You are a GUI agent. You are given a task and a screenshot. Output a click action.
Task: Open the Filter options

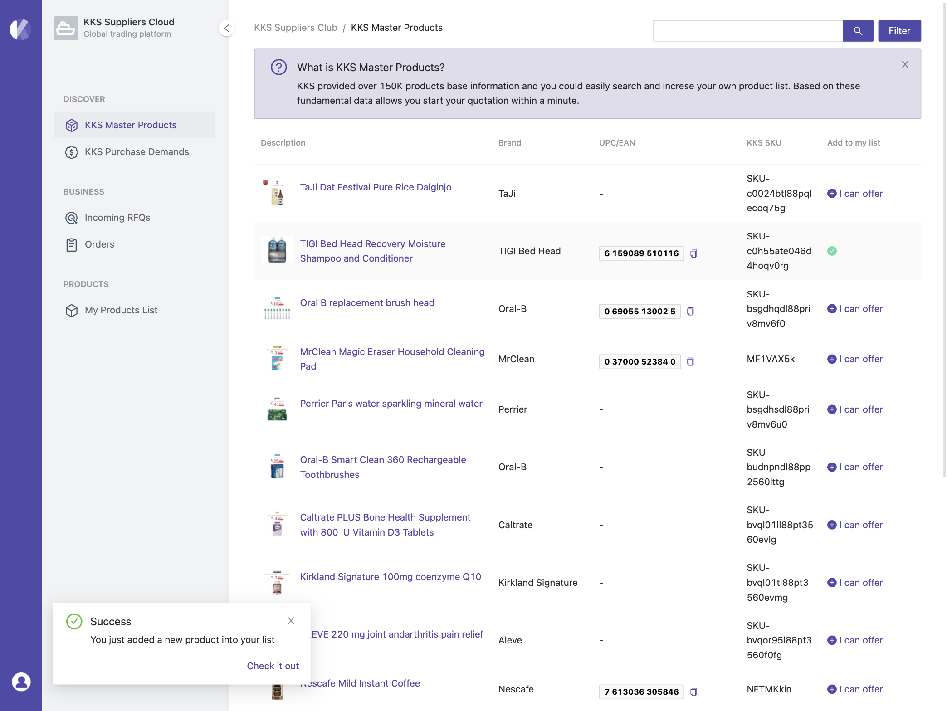click(x=899, y=31)
